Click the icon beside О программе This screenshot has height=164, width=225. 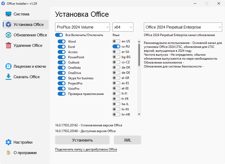click(9, 153)
